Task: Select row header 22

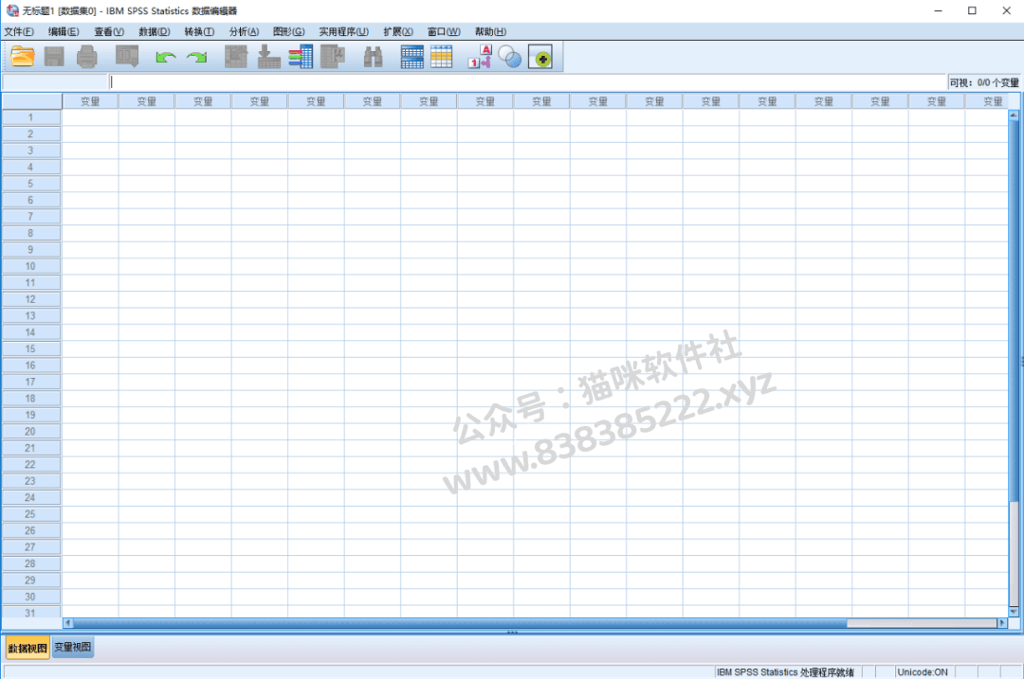Action: tap(30, 464)
